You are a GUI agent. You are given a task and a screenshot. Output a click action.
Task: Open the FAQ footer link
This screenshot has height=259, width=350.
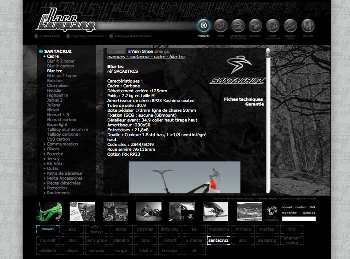click(312, 207)
